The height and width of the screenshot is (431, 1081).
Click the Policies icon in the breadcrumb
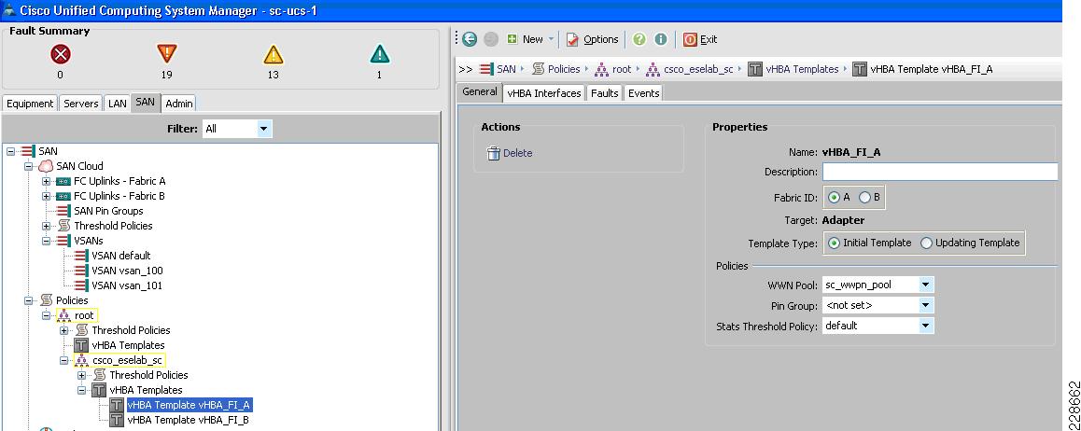540,69
